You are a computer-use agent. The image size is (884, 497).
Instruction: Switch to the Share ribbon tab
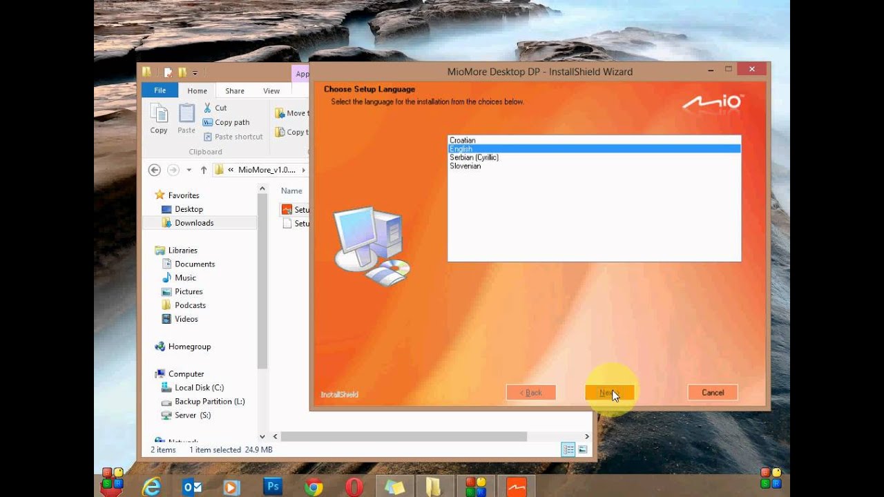point(235,90)
